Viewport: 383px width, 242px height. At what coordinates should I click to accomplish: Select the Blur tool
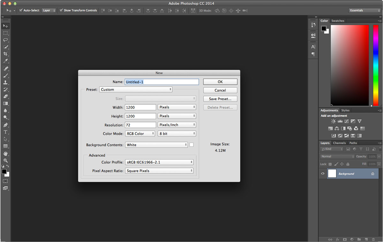tap(5, 111)
